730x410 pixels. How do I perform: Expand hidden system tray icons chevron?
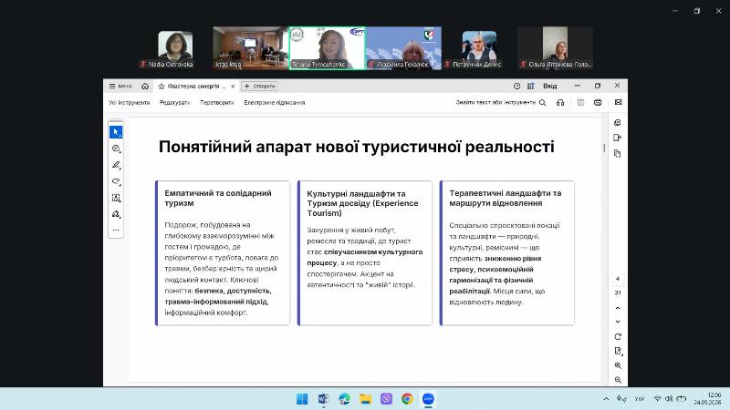606,399
